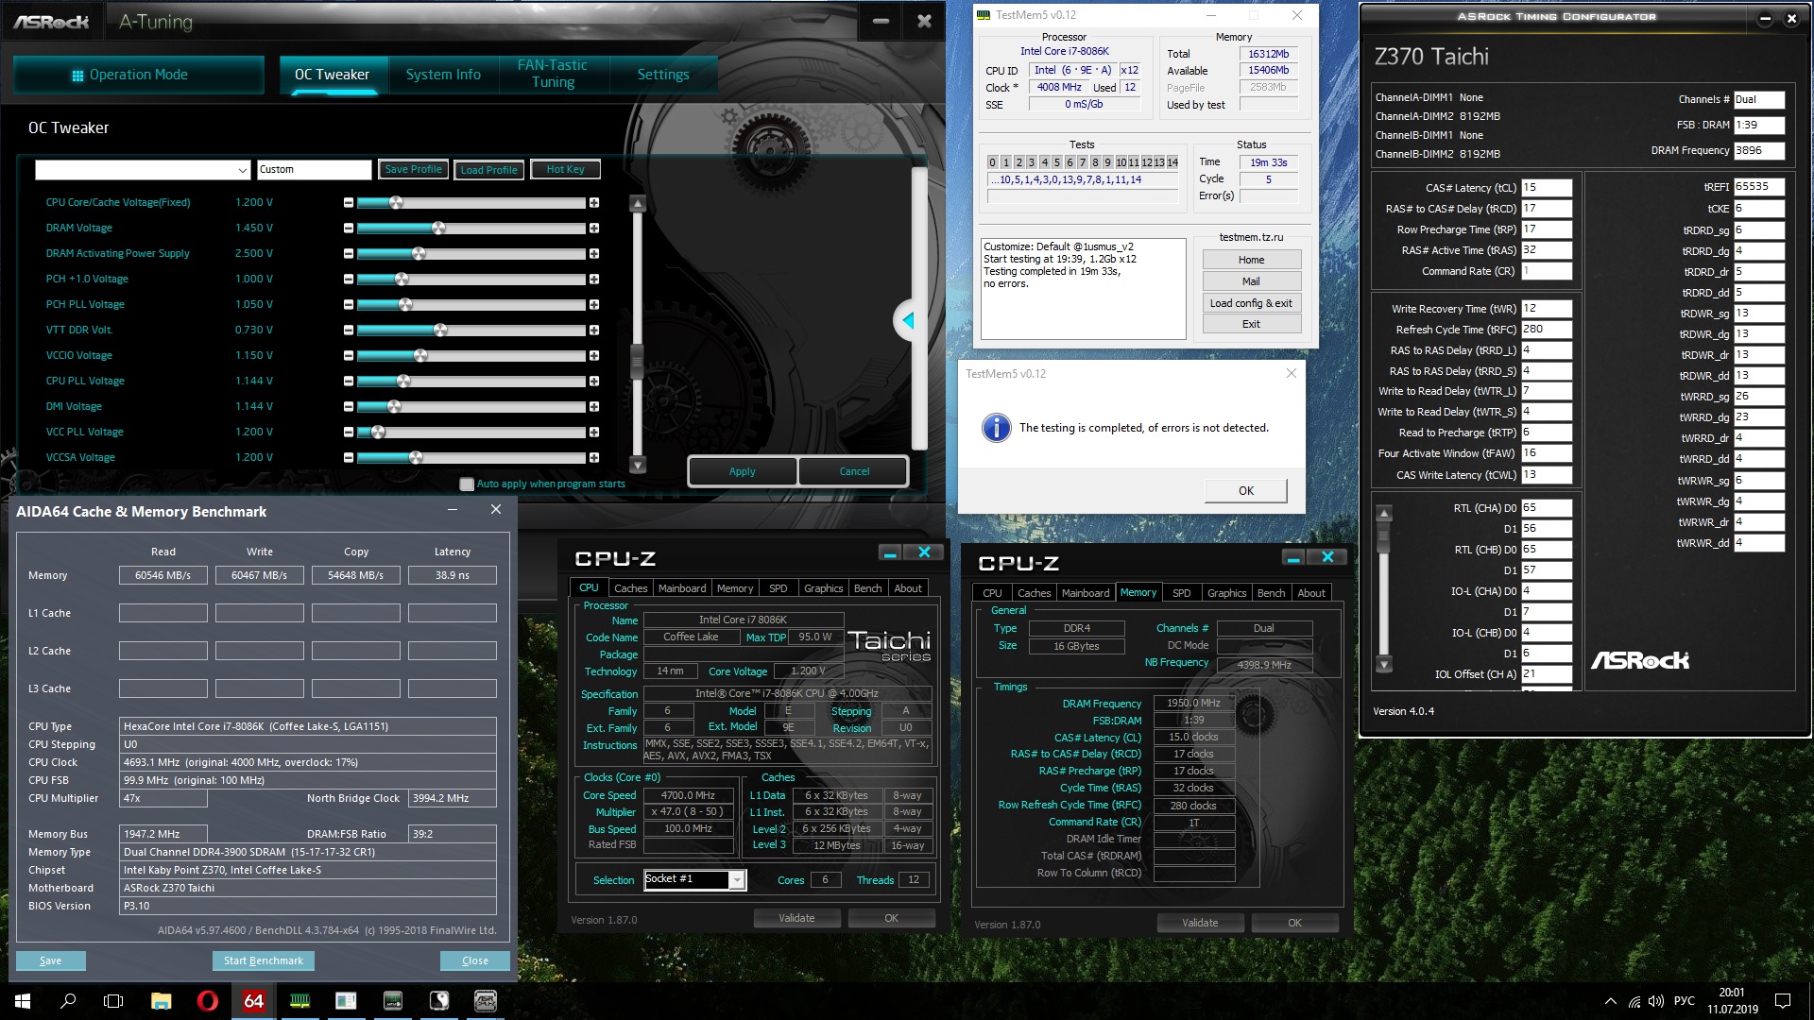The image size is (1814, 1020).
Task: Click Load config & exit button
Action: click(x=1251, y=303)
